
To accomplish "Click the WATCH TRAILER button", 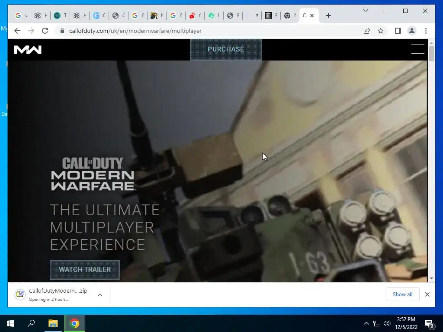I will 84,269.
